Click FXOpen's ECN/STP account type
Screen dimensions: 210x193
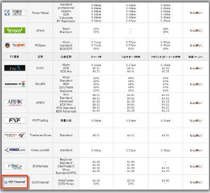tap(66, 49)
